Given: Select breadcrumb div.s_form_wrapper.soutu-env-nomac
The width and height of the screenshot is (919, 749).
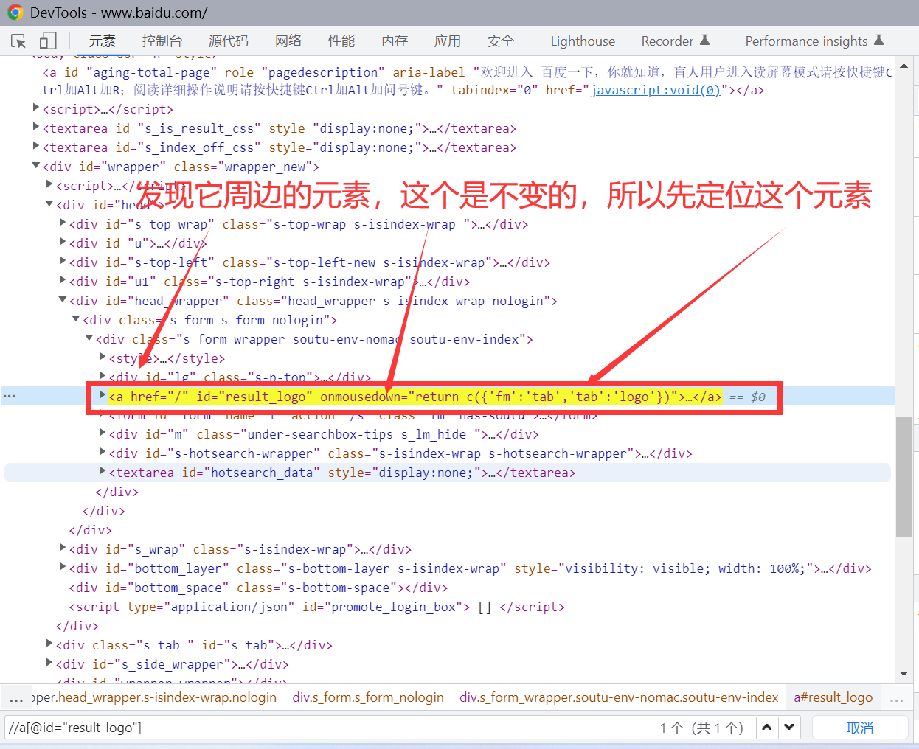Looking at the screenshot, I should click(619, 697).
